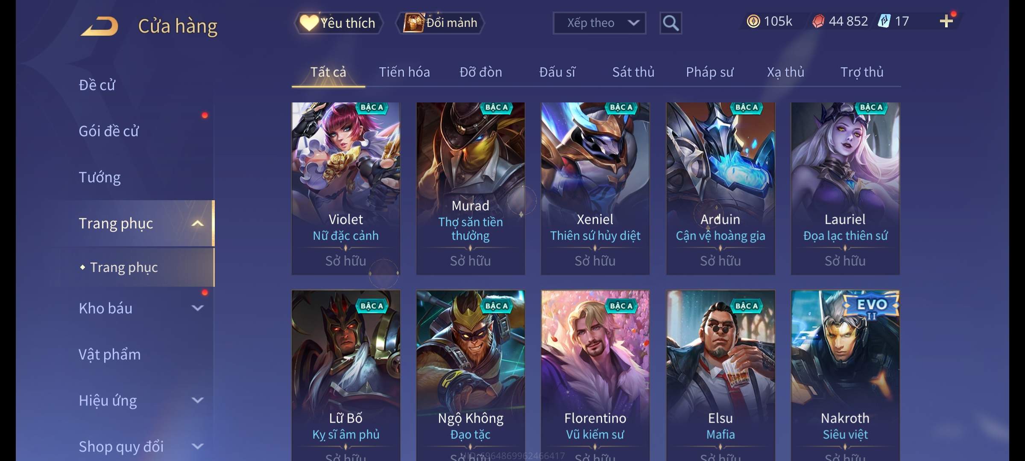This screenshot has height=461, width=1025.
Task: Expand the Hiệu ứng sidebar section
Action: [x=197, y=400]
